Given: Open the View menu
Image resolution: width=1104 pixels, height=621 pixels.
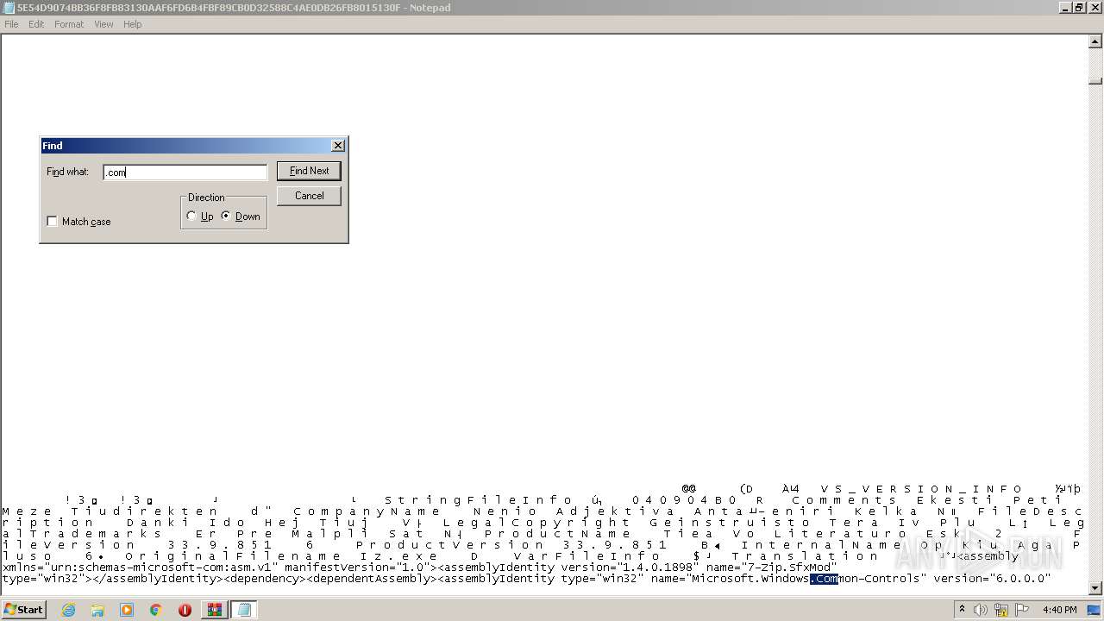Looking at the screenshot, I should [x=103, y=24].
